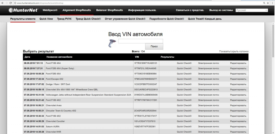Click Показать/скрыть колонки link
The image size is (275, 134).
tap(234, 51)
